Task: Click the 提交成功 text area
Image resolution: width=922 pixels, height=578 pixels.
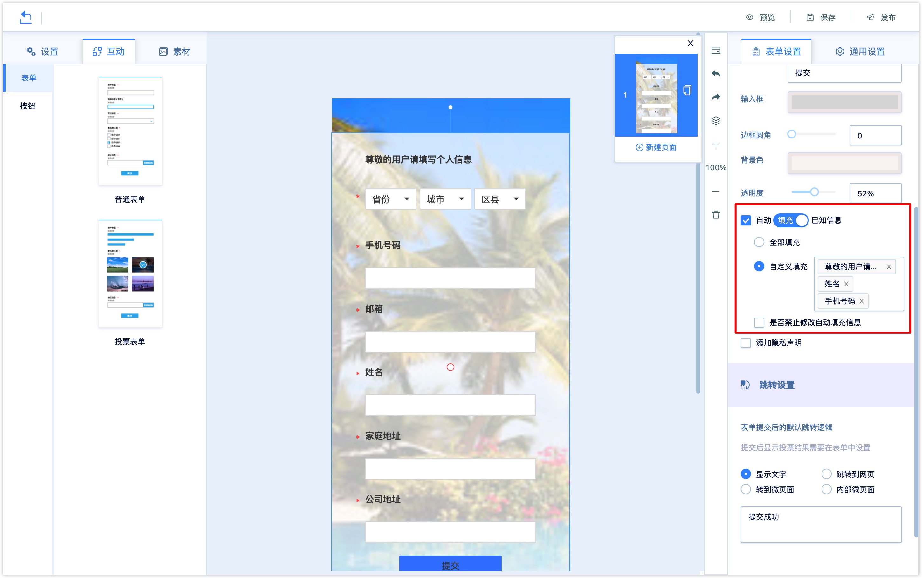Action: click(x=821, y=524)
